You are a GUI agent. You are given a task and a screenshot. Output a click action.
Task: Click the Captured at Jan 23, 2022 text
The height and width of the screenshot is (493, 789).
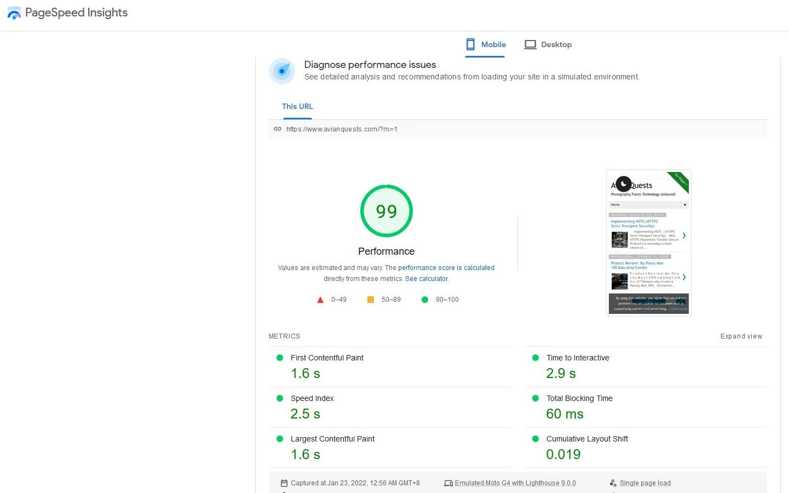tap(355, 483)
